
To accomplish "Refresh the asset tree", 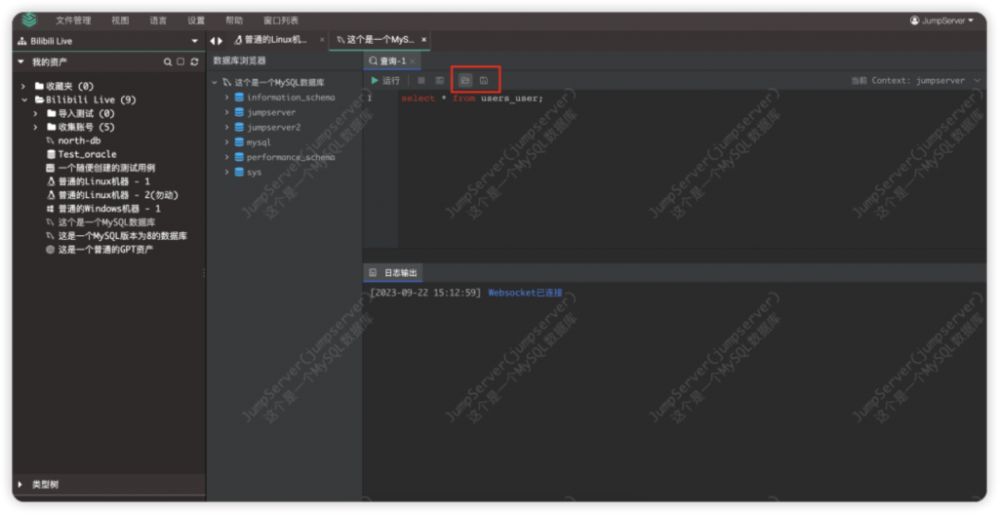I will pos(194,61).
